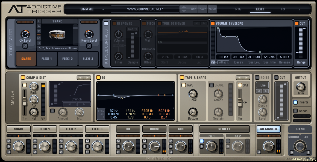Click the snare drum thumbnail image

click(x=57, y=35)
